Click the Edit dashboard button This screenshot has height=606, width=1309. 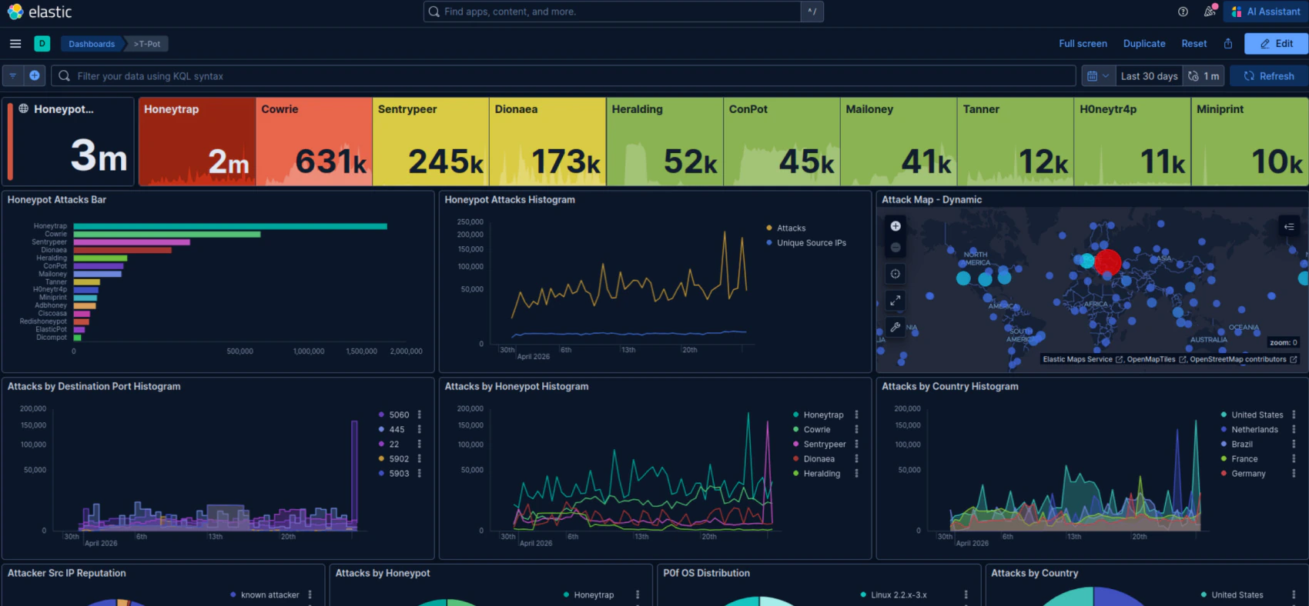click(1276, 44)
